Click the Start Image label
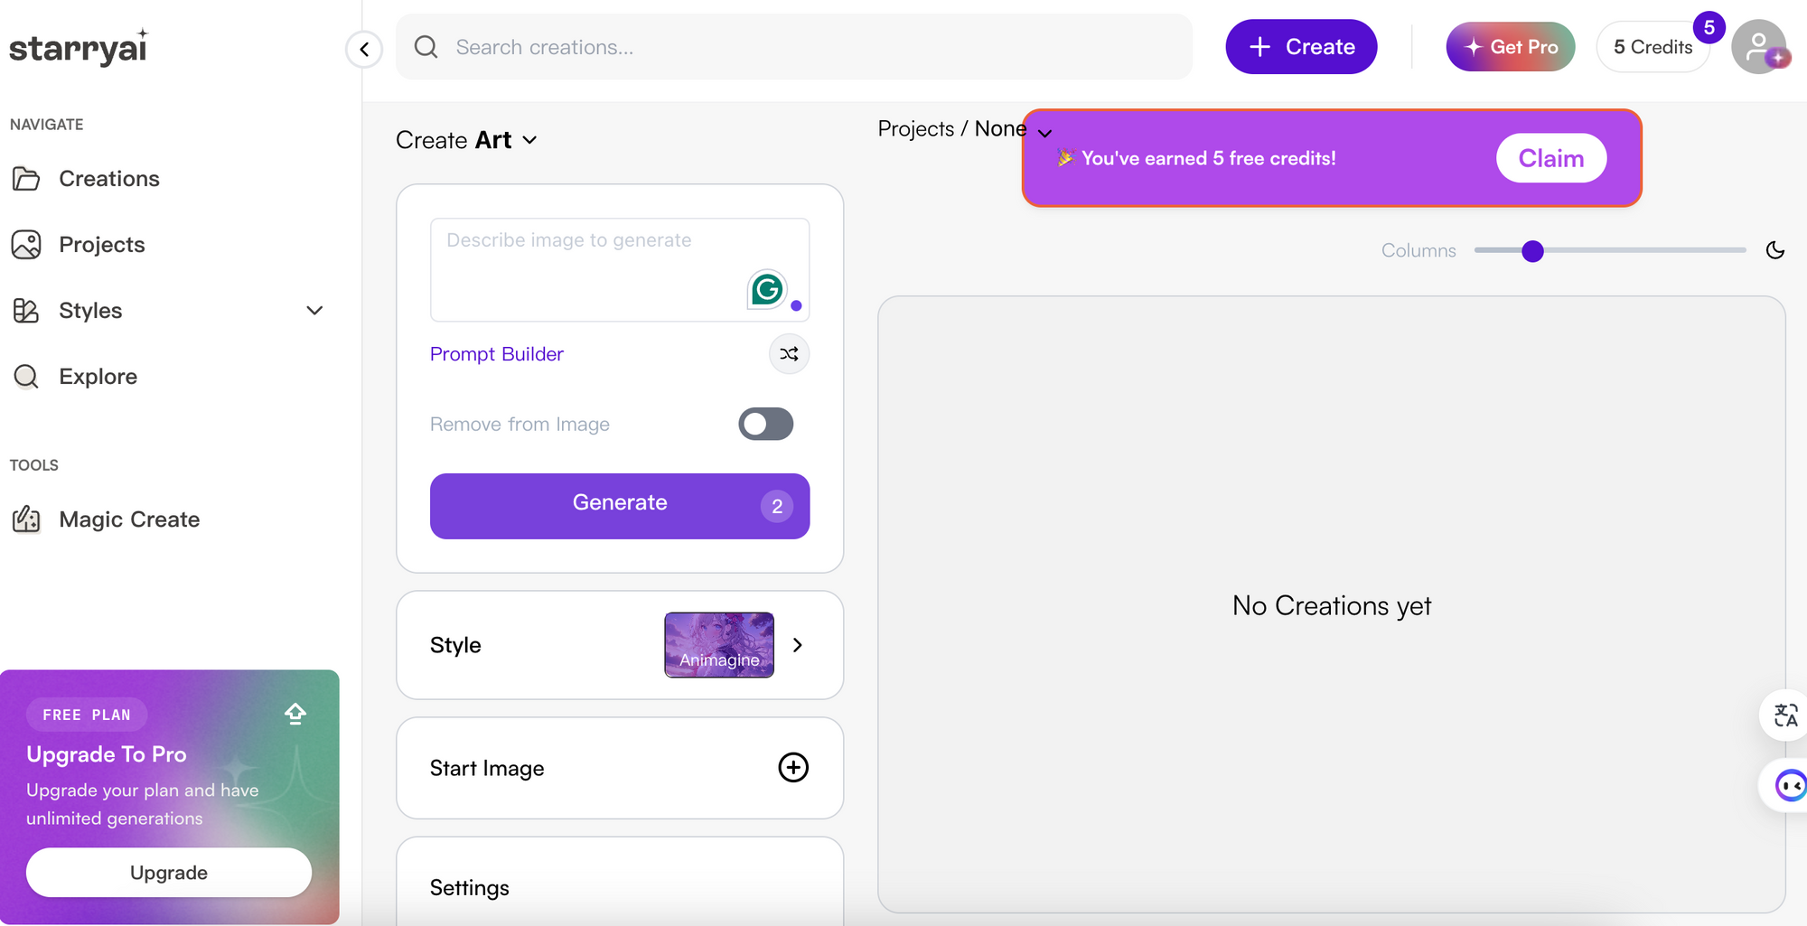The height and width of the screenshot is (926, 1807). point(487,768)
